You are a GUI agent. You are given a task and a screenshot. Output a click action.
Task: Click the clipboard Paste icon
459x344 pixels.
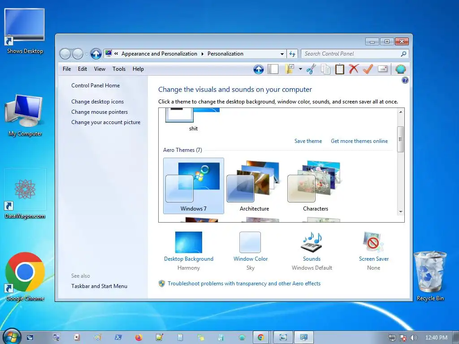[x=340, y=69]
